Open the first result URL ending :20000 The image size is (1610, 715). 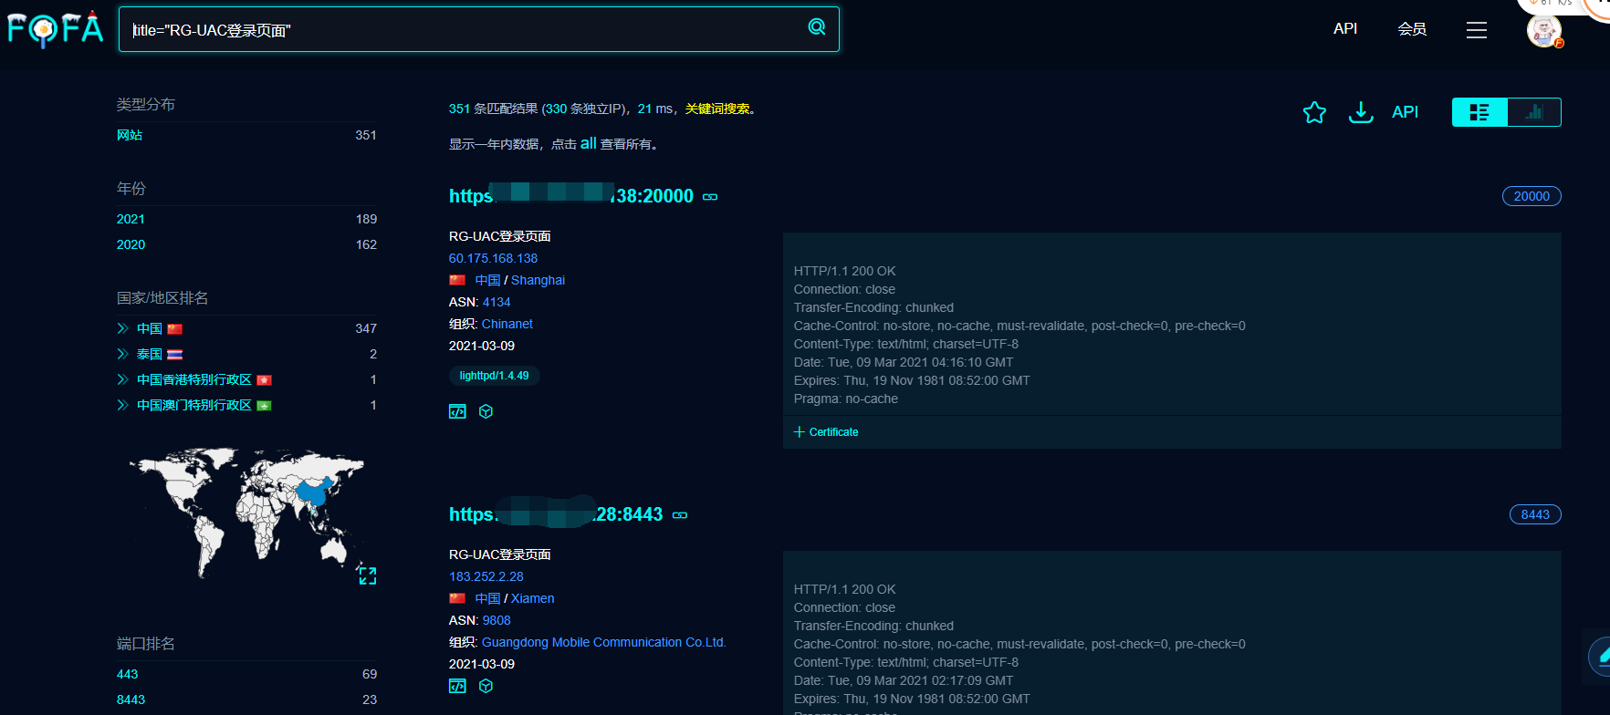[x=571, y=195]
